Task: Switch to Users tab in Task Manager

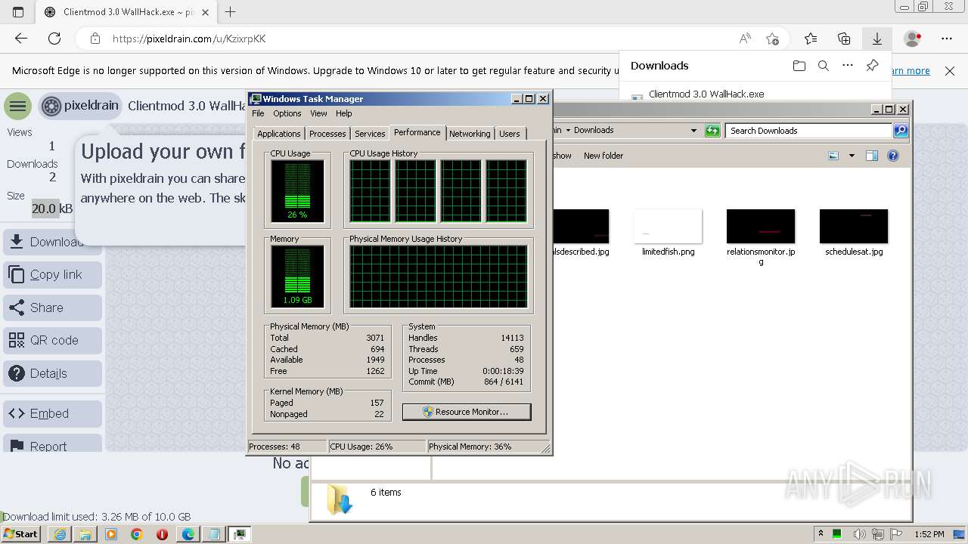Action: (510, 134)
